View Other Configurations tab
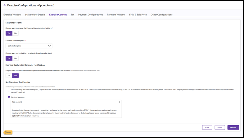Viewport: 244px width, 138px height. pos(161,15)
